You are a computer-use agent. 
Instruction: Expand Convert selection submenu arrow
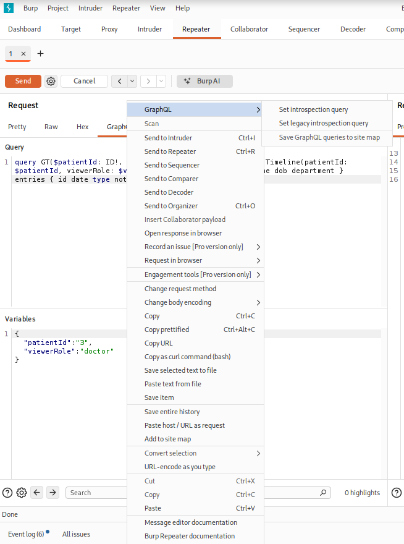click(x=258, y=454)
